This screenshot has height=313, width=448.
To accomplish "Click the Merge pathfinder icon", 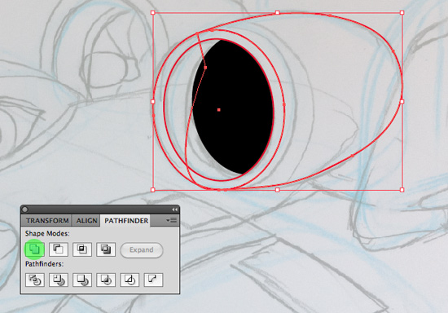I will pyautogui.click(x=82, y=280).
